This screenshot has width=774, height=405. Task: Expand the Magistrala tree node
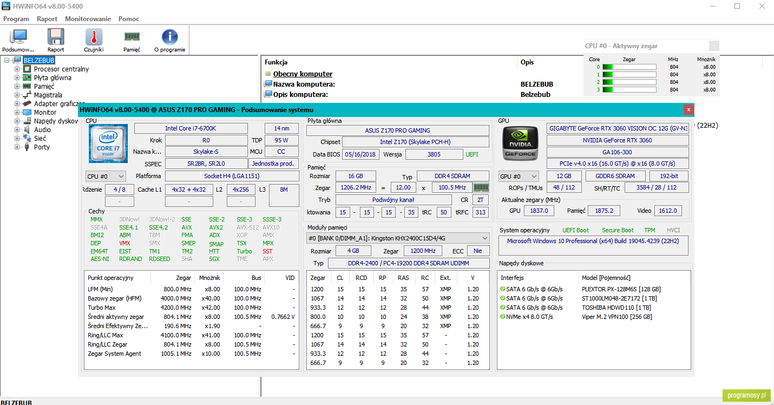click(x=17, y=95)
